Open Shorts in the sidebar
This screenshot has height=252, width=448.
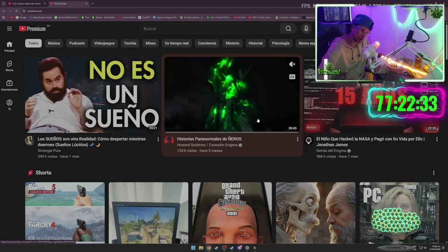point(9,66)
